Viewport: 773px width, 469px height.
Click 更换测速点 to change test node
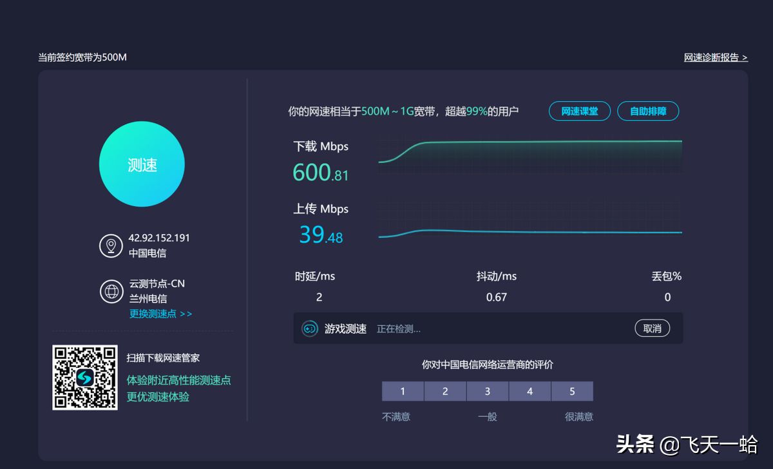[160, 314]
